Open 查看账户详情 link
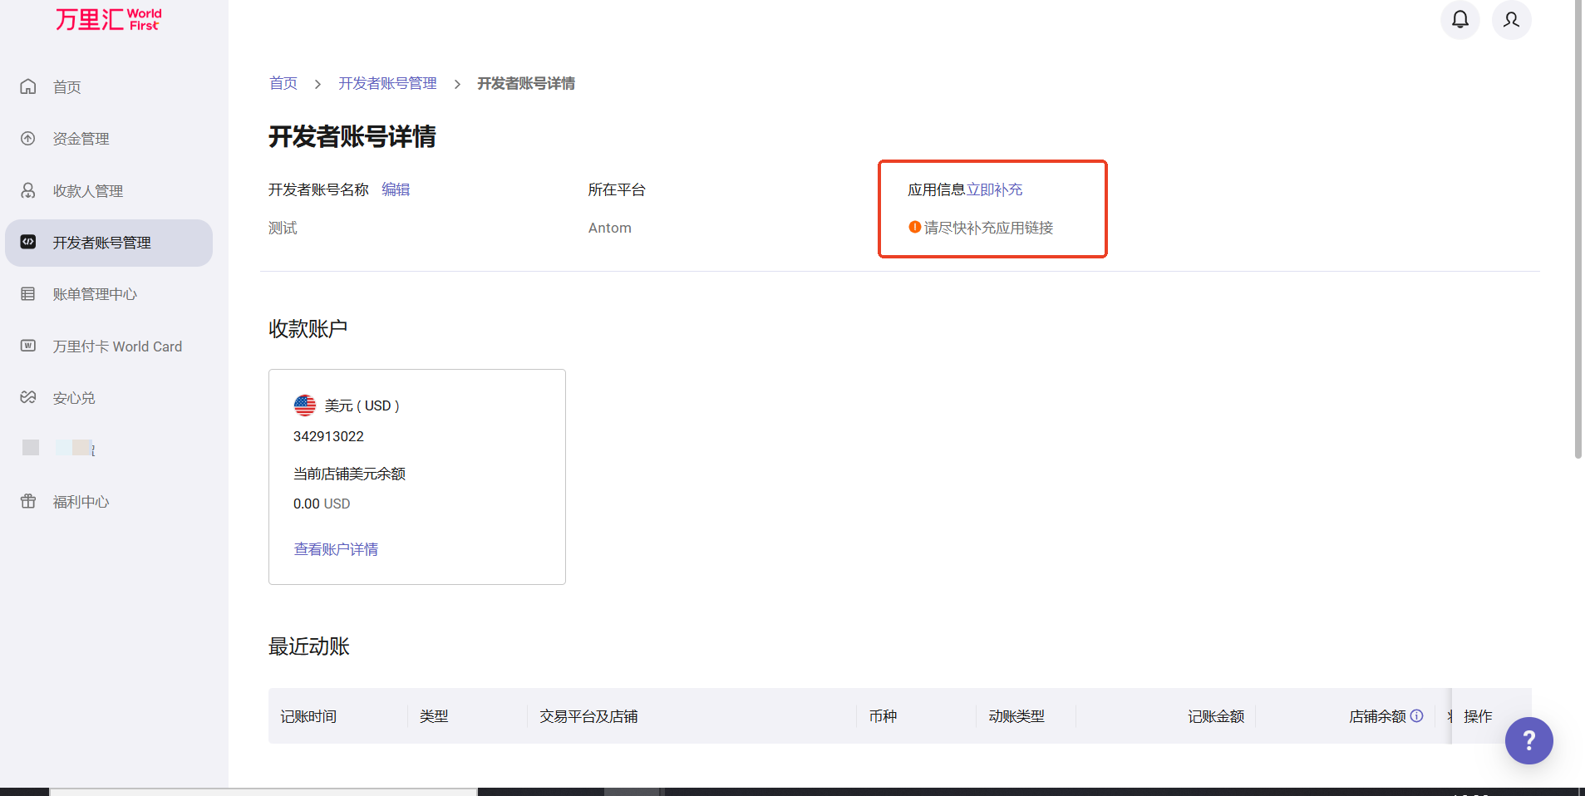Image resolution: width=1585 pixels, height=796 pixels. point(336,549)
